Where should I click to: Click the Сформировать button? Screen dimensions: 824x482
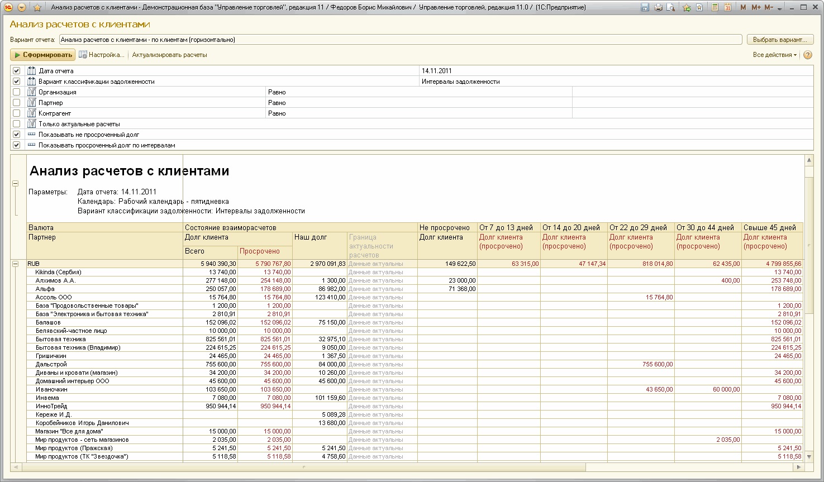tap(43, 55)
